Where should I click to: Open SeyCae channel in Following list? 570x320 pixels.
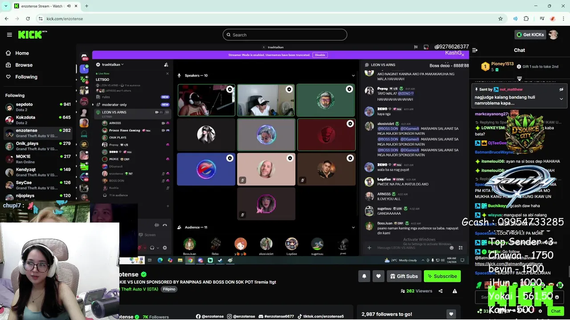[38, 185]
